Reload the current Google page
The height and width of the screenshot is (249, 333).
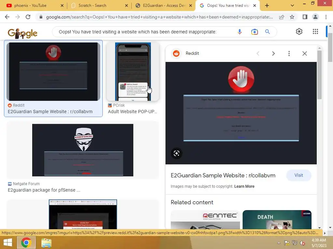tap(28, 17)
